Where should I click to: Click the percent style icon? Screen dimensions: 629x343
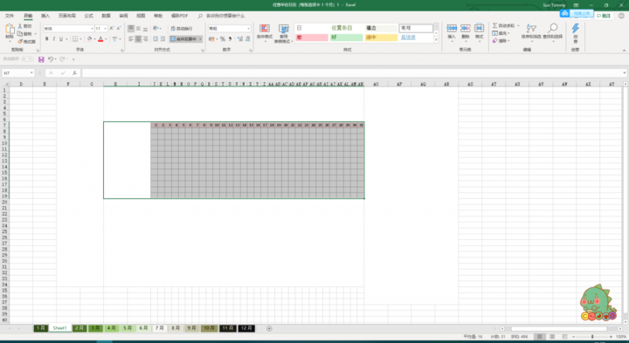tap(223, 39)
